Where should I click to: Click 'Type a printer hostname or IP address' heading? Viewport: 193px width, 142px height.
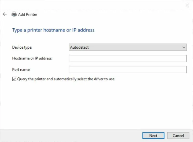pos(53,30)
